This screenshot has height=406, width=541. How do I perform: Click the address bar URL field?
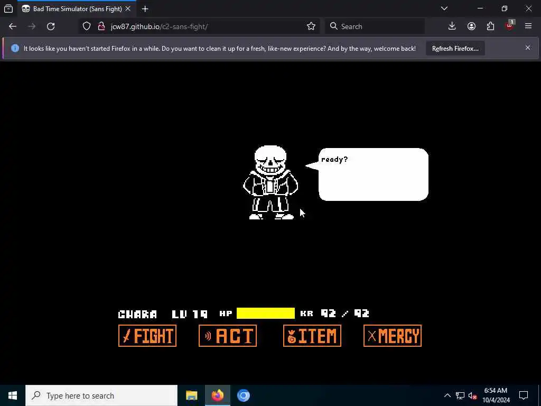click(x=200, y=26)
